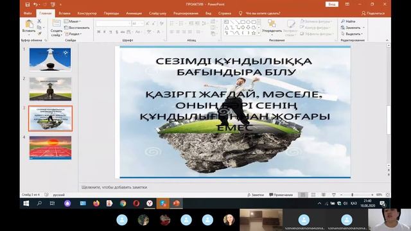The width and height of the screenshot is (411, 231).
Task: Click the Поделиться share button
Action: 372,13
